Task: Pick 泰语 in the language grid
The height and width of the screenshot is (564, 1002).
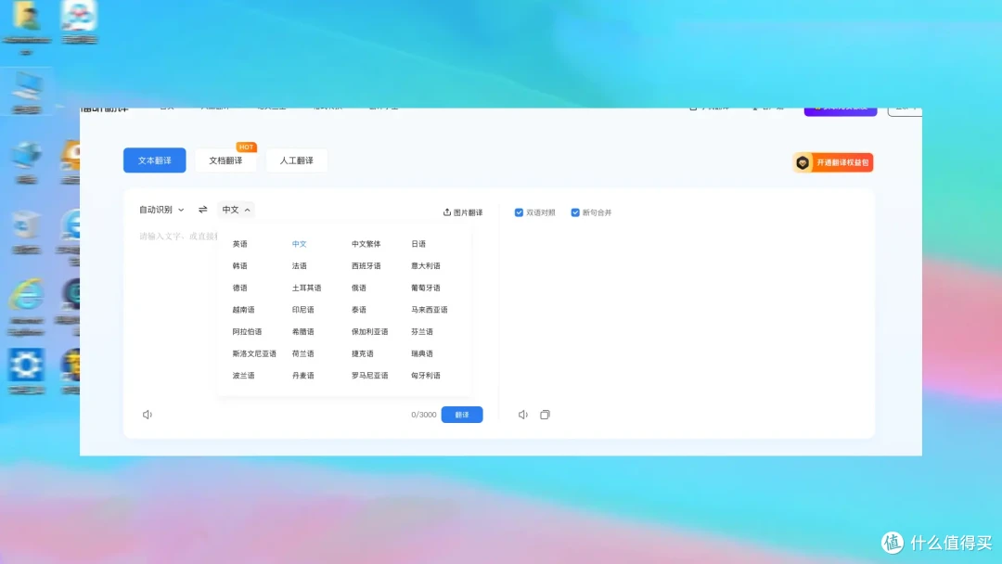Action: (x=359, y=310)
